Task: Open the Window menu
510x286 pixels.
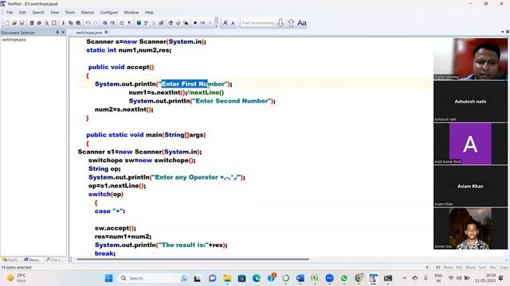Action: coord(131,13)
